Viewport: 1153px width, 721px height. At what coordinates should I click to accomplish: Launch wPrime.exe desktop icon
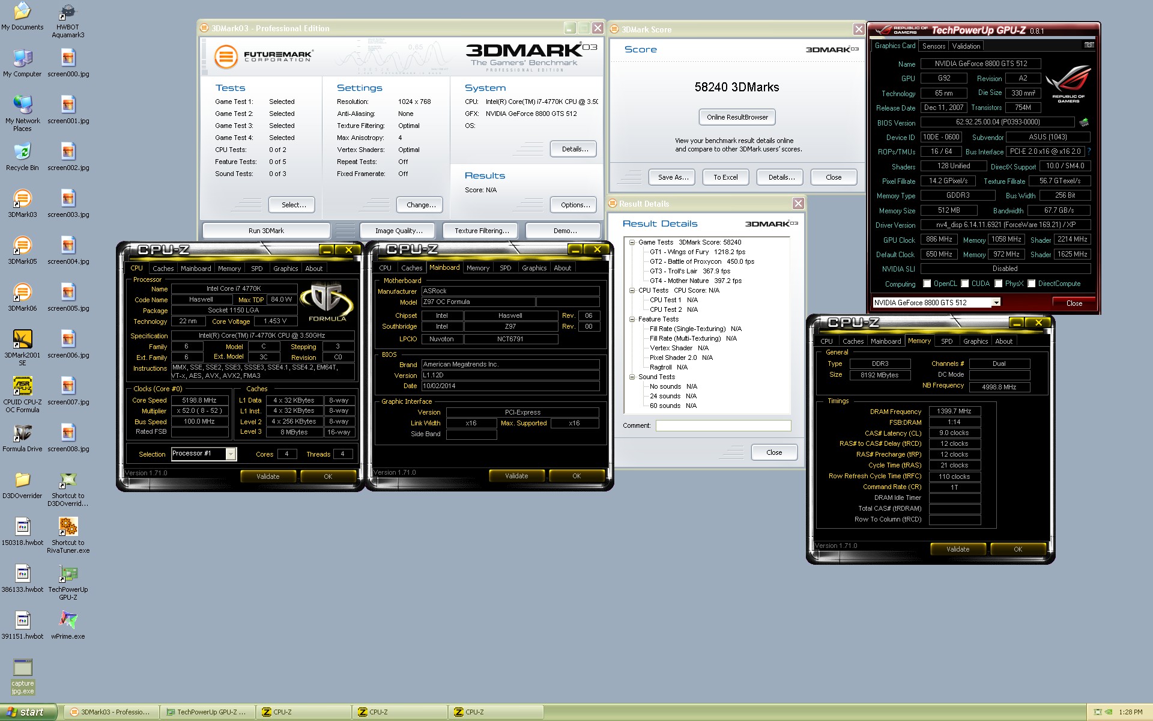click(68, 625)
